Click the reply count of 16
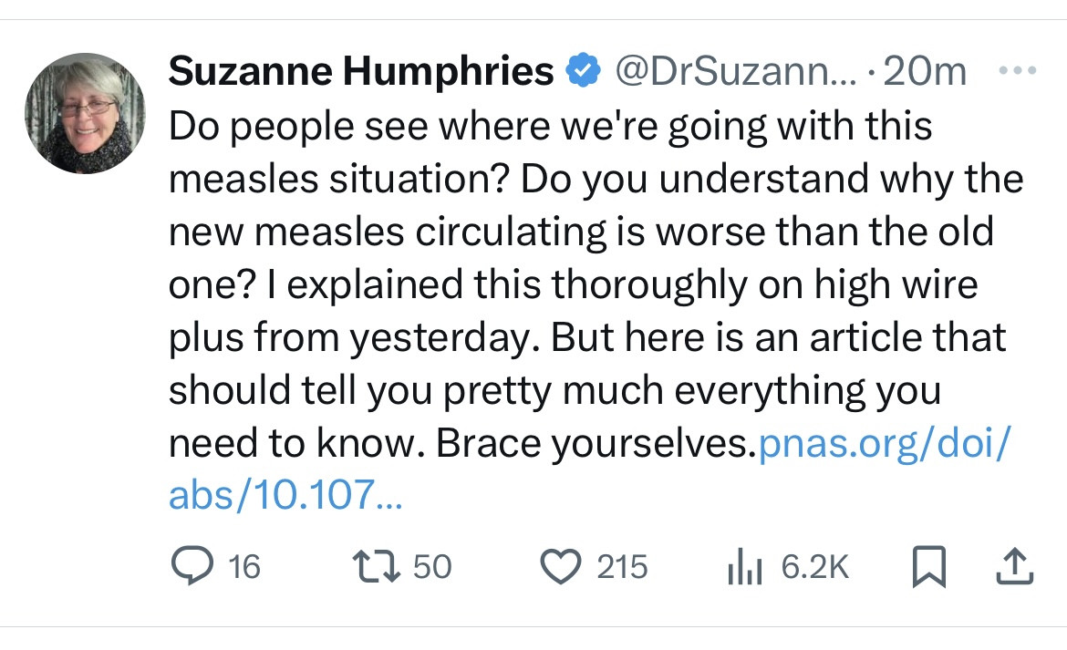Screen dimensions: 1067x650 (x=243, y=567)
